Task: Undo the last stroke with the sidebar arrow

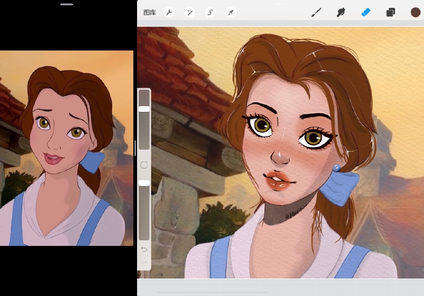Action: pyautogui.click(x=144, y=249)
